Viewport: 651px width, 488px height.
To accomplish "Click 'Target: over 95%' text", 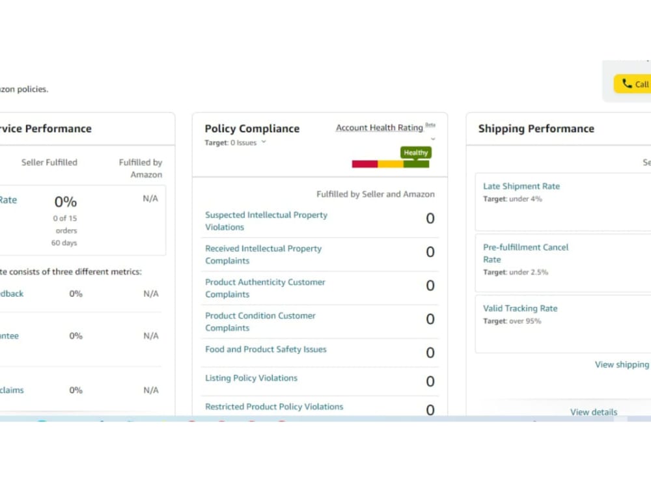I will [512, 321].
